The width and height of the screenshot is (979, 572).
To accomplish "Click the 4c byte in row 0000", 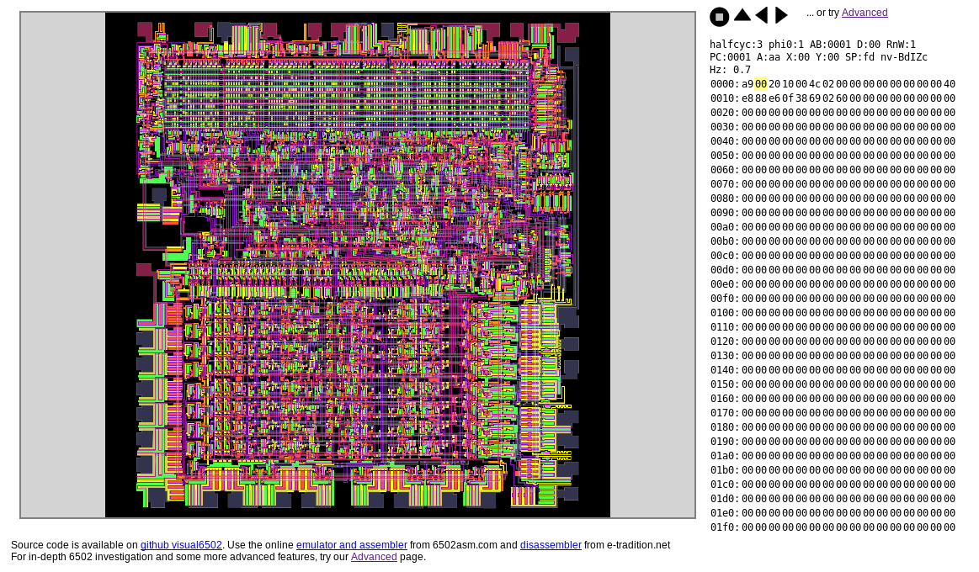I will click(815, 84).
